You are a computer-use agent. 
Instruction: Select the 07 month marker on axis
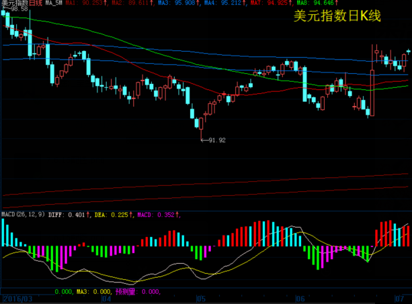click(399, 298)
